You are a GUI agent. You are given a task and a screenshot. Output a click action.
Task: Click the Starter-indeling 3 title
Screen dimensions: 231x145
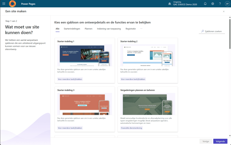(66, 90)
